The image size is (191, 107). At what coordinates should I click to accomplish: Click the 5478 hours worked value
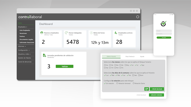(73, 42)
